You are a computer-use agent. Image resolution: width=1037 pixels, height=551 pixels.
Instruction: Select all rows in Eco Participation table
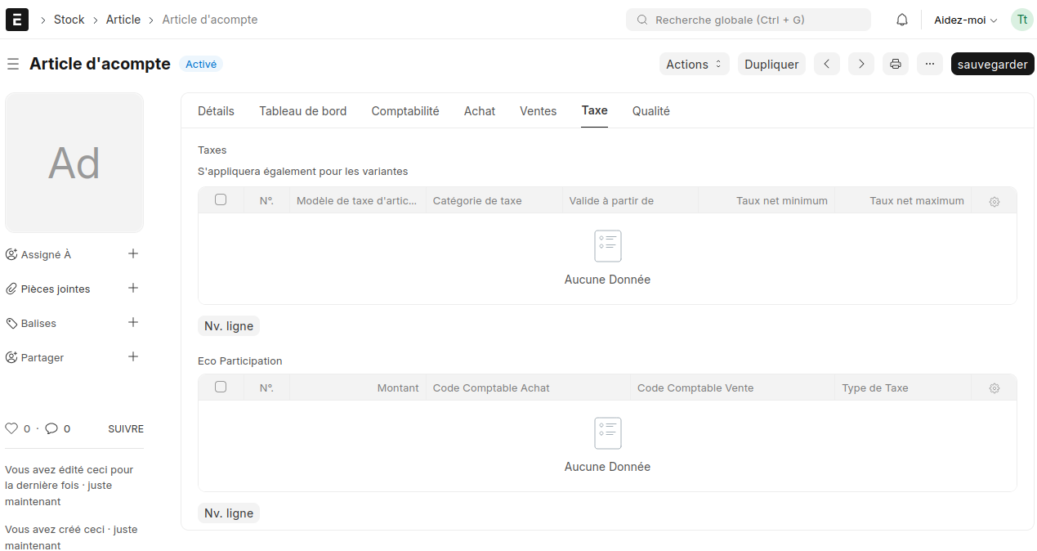pyautogui.click(x=221, y=387)
